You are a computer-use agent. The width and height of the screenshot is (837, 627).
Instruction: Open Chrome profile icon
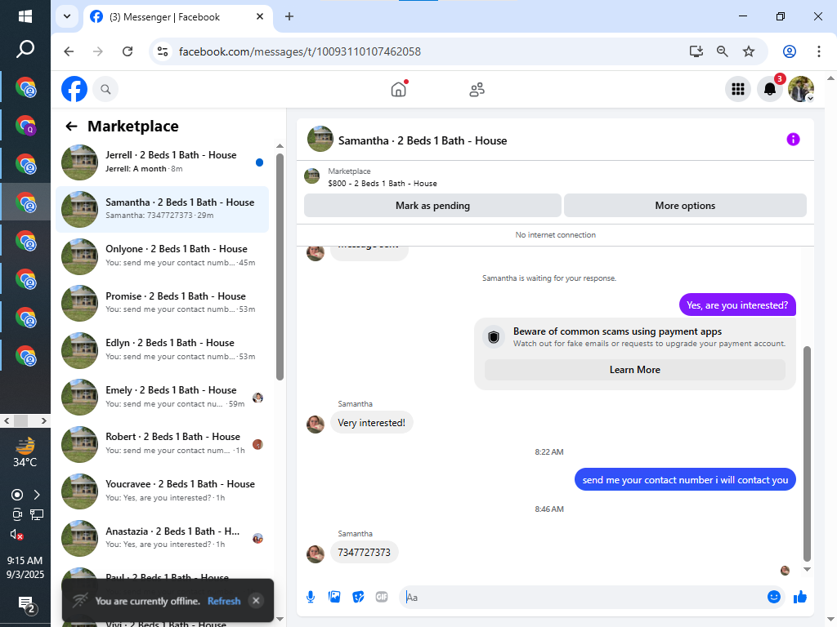pos(790,51)
